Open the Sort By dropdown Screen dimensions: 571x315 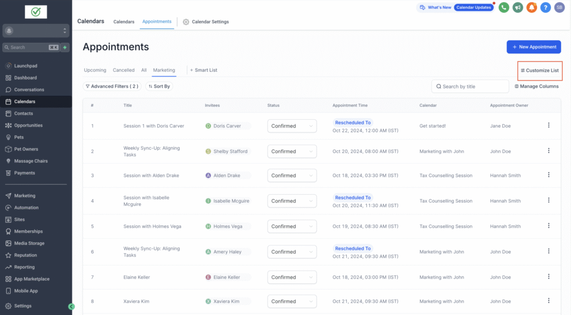(159, 86)
